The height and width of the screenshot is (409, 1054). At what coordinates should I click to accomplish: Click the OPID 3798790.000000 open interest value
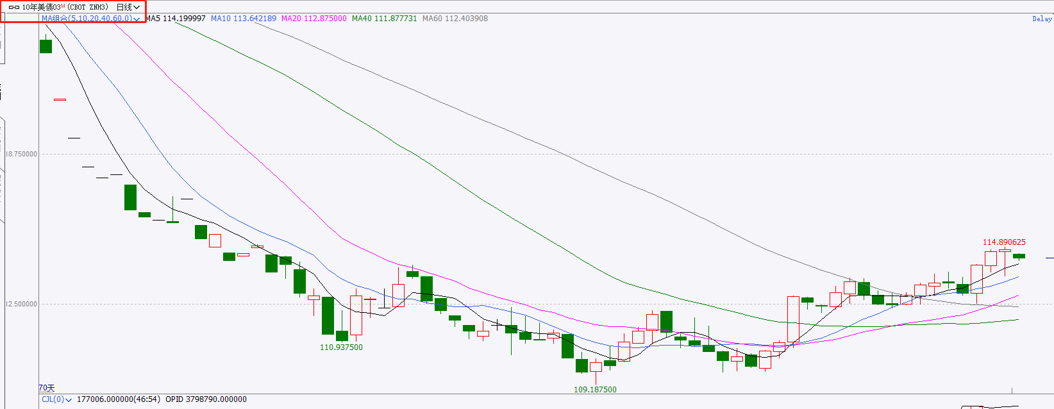coord(206,399)
